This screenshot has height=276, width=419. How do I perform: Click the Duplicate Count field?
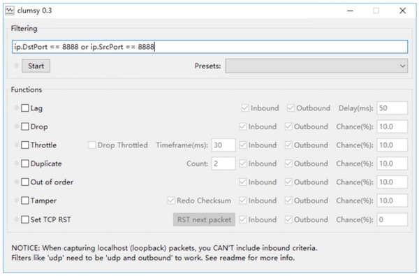point(223,164)
